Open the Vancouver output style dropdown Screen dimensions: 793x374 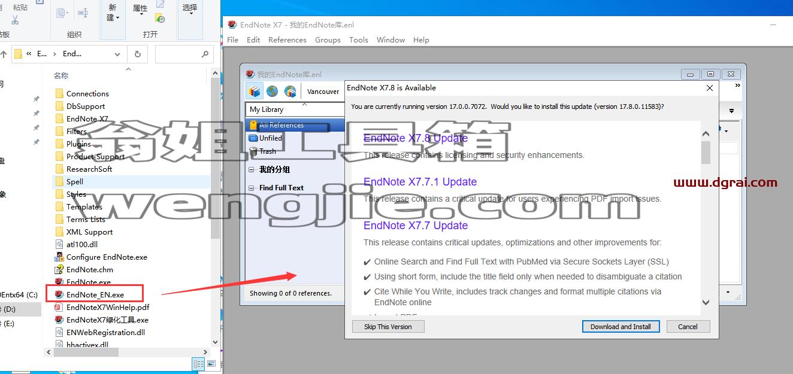pos(323,92)
